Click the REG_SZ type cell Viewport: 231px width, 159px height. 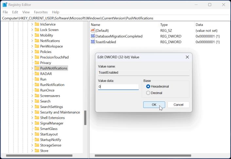click(x=166, y=30)
